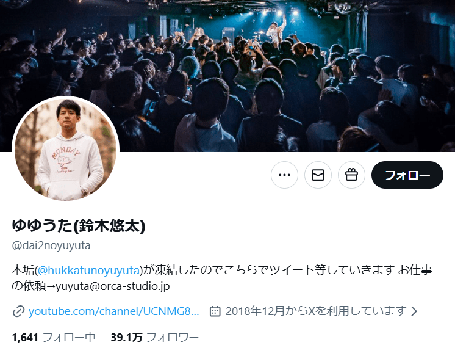Click the フォロー中 label
Image resolution: width=455 pixels, height=345 pixels.
(69, 338)
